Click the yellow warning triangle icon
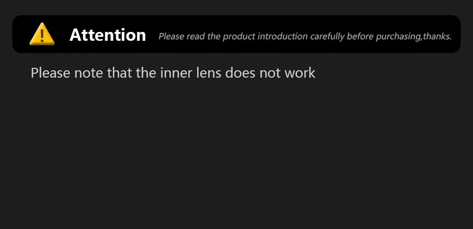The width and height of the screenshot is (473, 229). pyautogui.click(x=42, y=35)
